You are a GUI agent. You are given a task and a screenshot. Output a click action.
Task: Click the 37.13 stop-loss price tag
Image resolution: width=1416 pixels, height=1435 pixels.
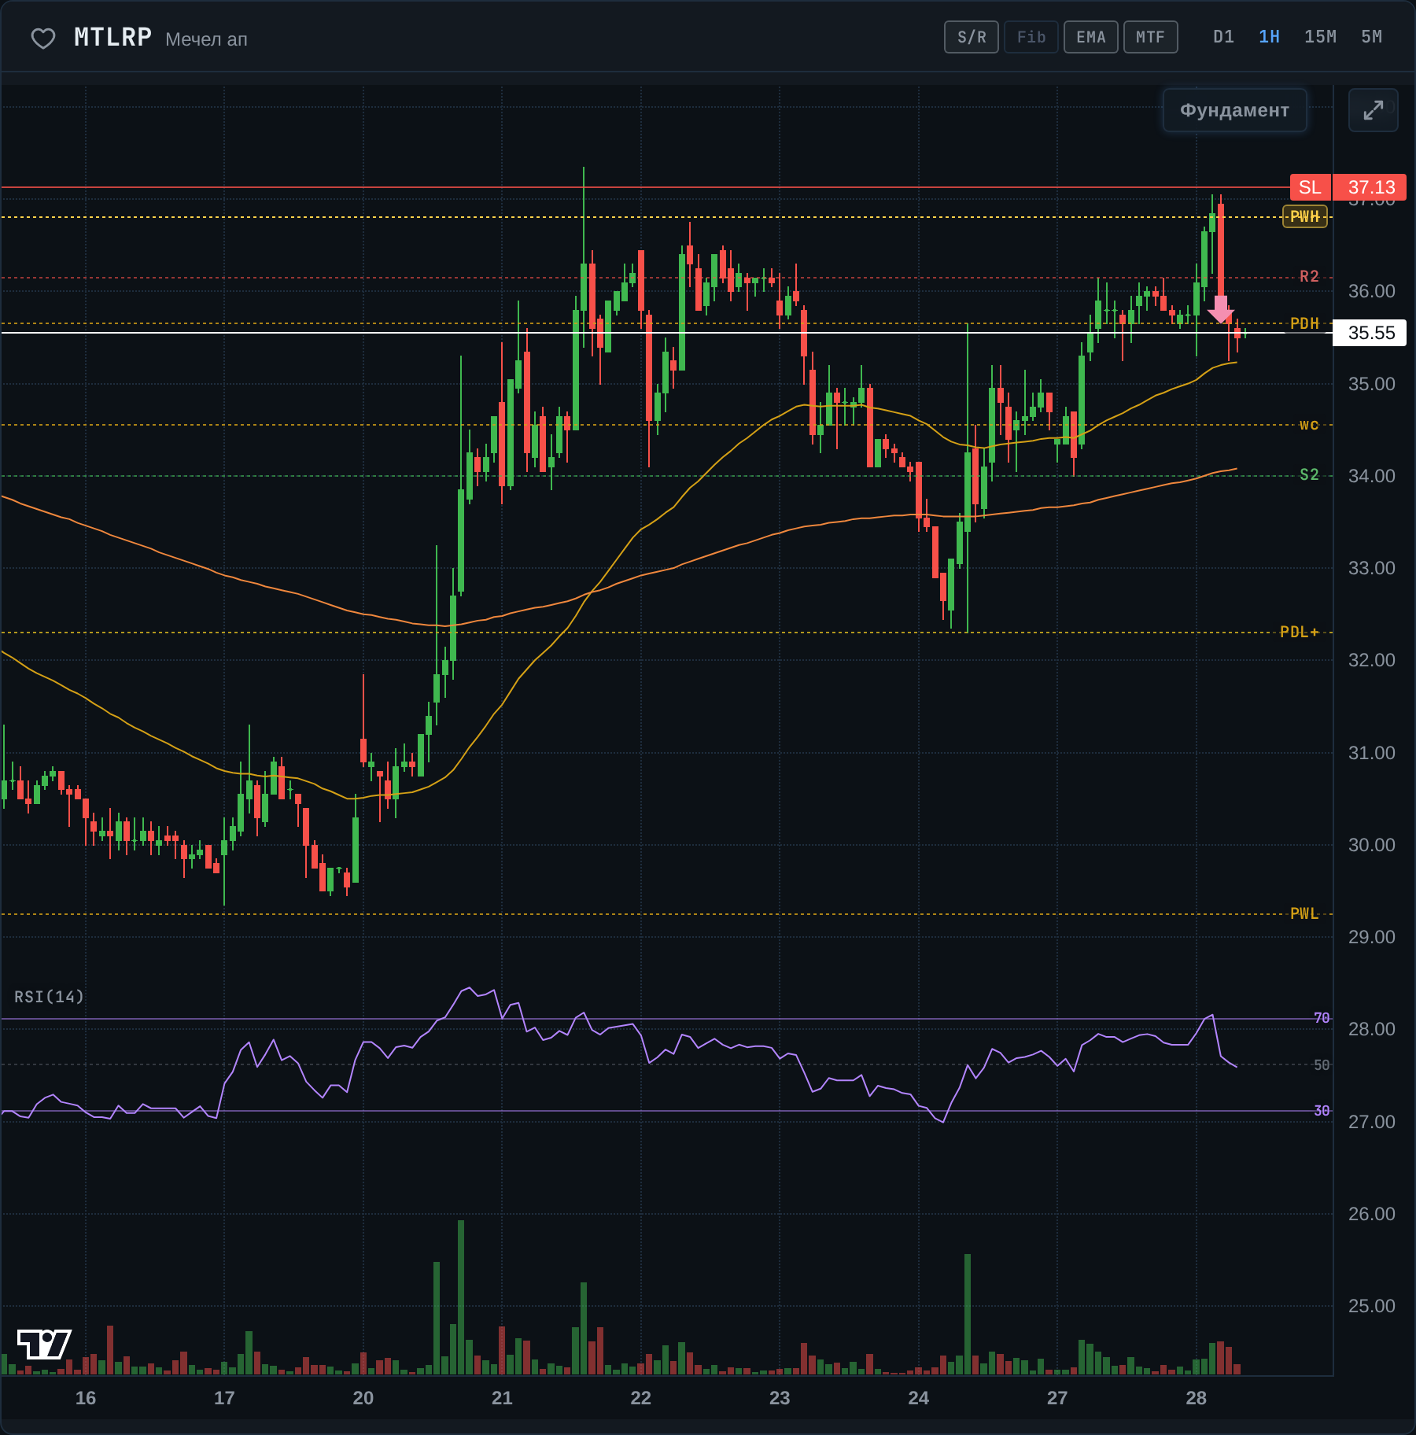coord(1371,187)
